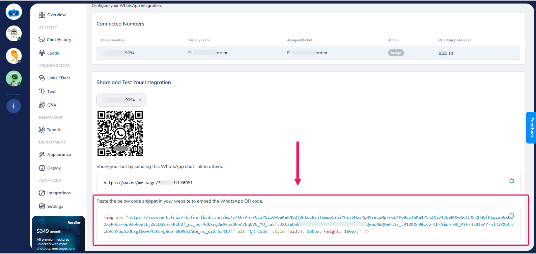
Task: Click the Feedback tab on the right edge
Action: coord(531,128)
